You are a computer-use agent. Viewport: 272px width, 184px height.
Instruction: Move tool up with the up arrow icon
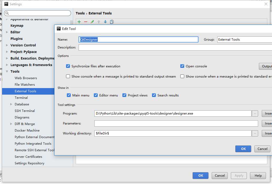point(99,22)
